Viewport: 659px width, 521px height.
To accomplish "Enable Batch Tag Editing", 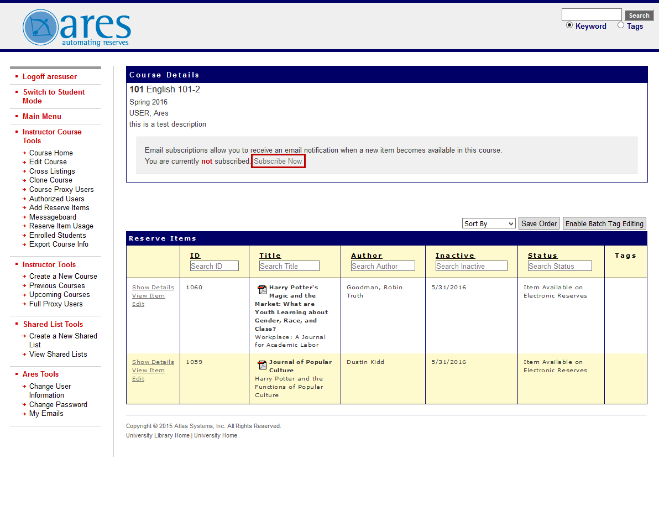I will click(x=604, y=223).
